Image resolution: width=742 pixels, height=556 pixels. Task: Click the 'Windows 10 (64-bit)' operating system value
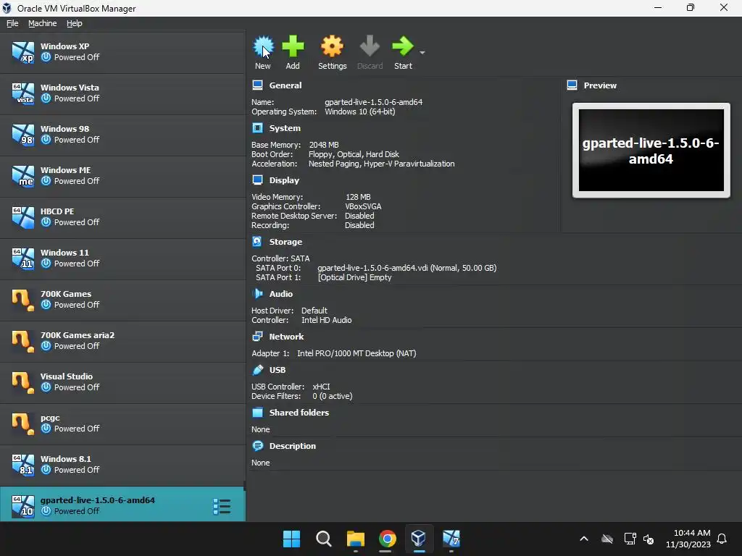tap(359, 111)
